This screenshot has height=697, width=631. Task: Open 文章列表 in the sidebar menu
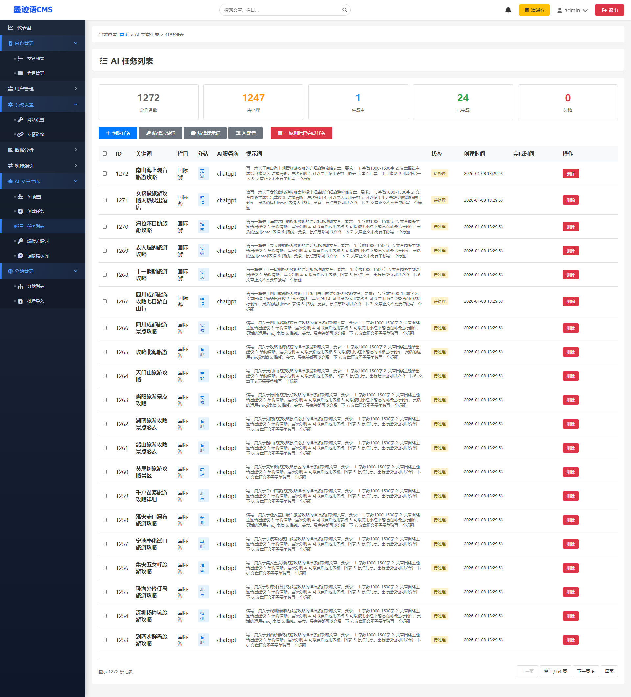point(35,59)
